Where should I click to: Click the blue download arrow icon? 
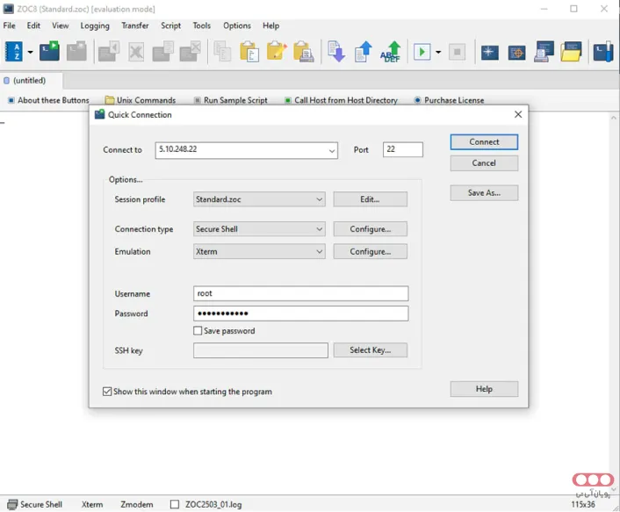point(335,52)
